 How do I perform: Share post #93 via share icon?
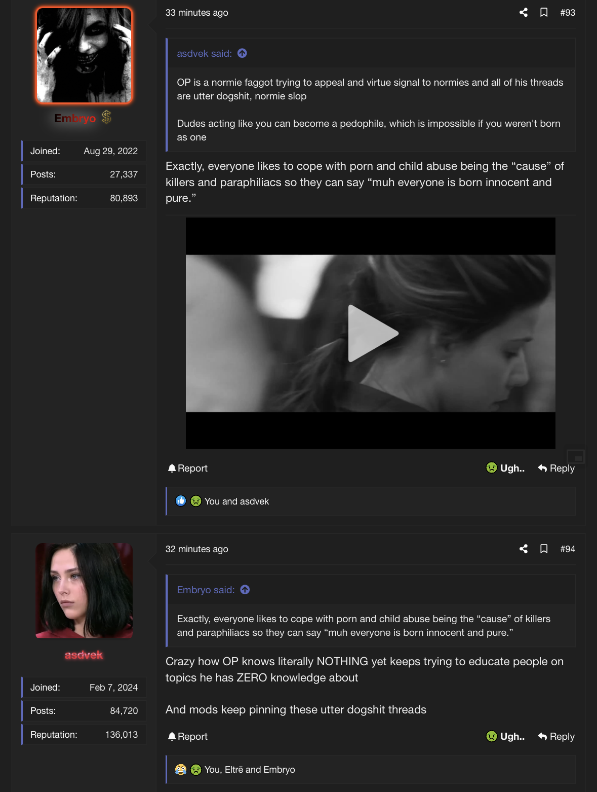point(524,13)
